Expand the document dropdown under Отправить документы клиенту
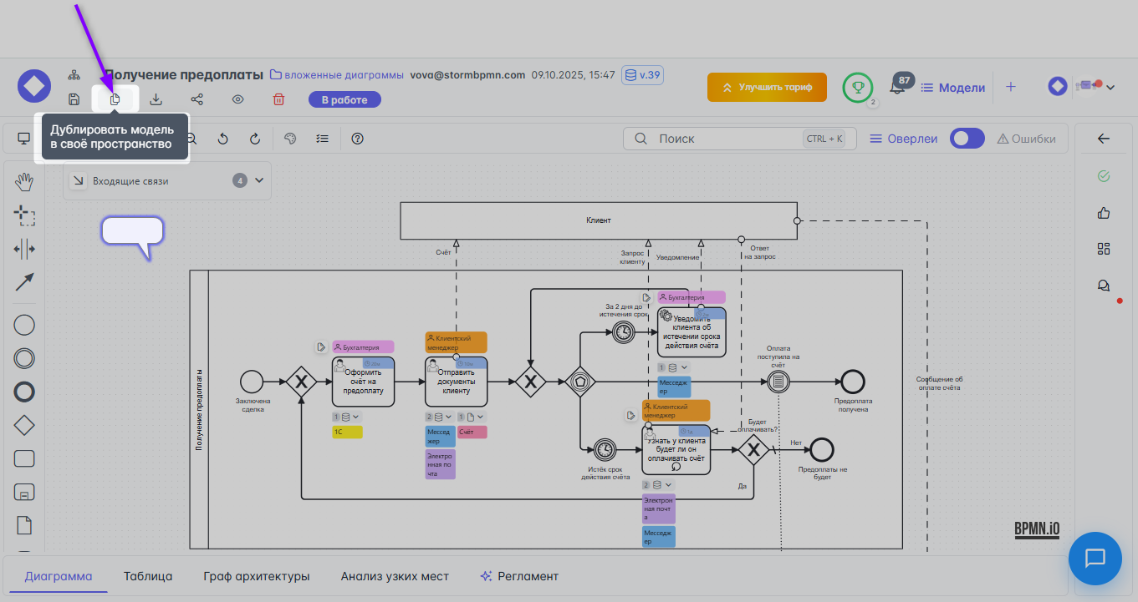This screenshot has height=602, width=1138. pos(481,417)
